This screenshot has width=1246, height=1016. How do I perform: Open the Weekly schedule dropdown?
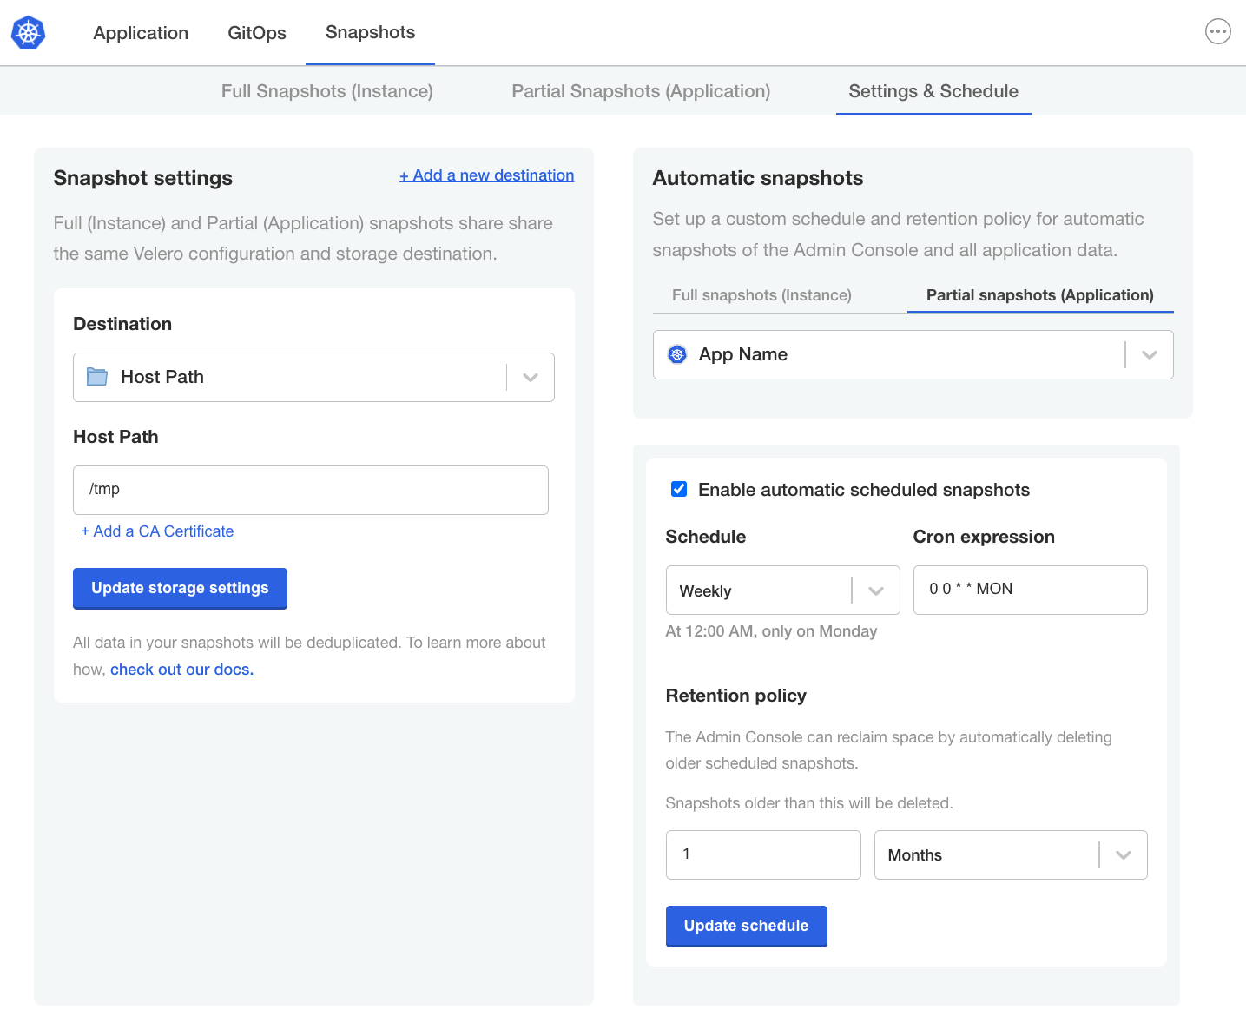click(875, 590)
